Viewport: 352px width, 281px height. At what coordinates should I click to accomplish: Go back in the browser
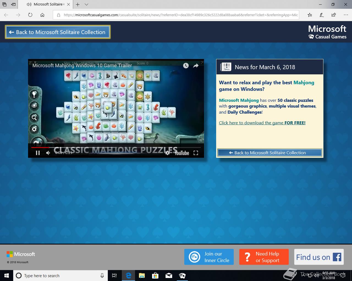(x=6, y=15)
